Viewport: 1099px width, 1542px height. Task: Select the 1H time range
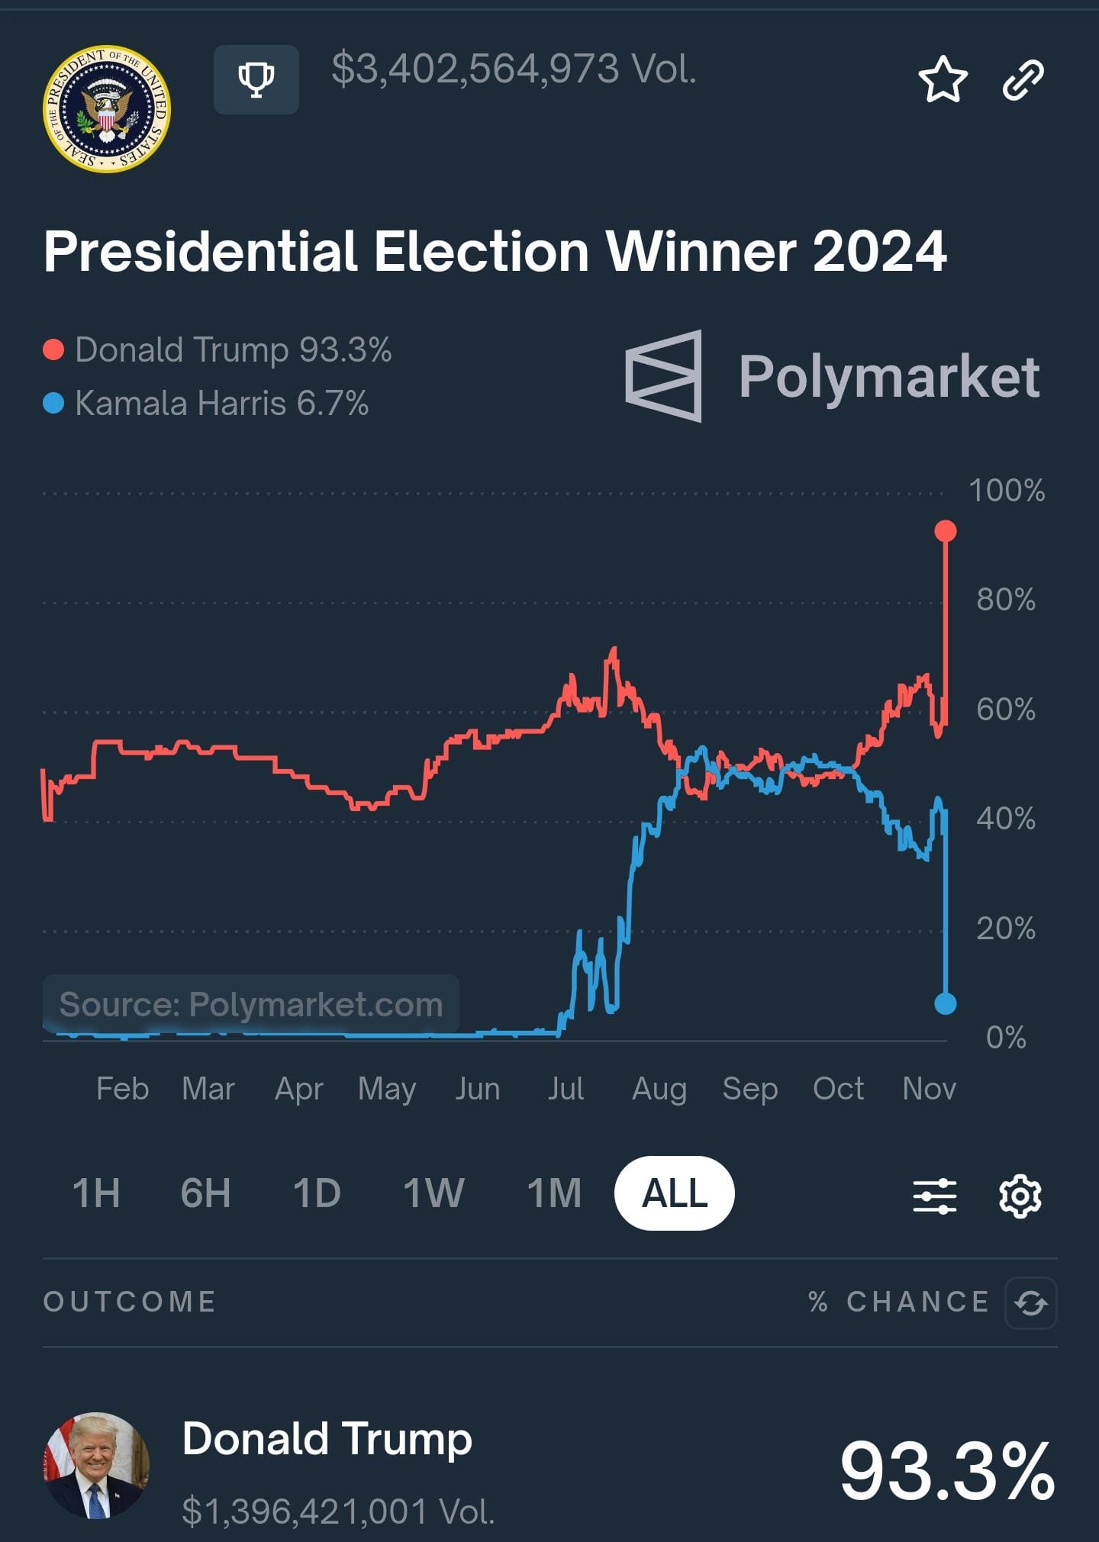coord(96,1193)
